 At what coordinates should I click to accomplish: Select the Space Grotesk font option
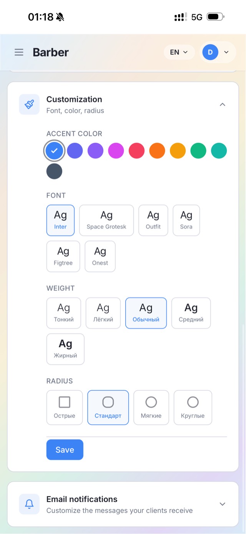point(106,220)
